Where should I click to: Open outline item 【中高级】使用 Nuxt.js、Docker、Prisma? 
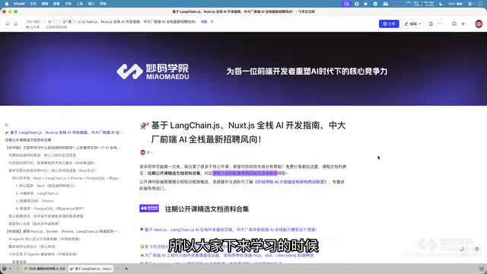[x=62, y=231]
